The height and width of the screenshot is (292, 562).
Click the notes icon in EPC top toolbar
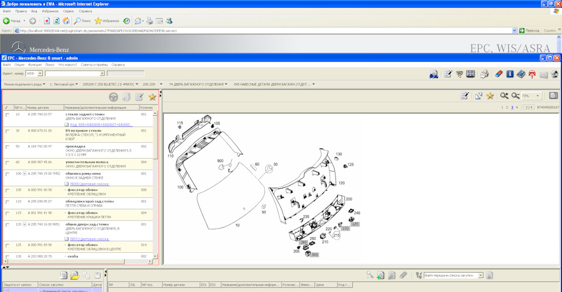coord(448,74)
